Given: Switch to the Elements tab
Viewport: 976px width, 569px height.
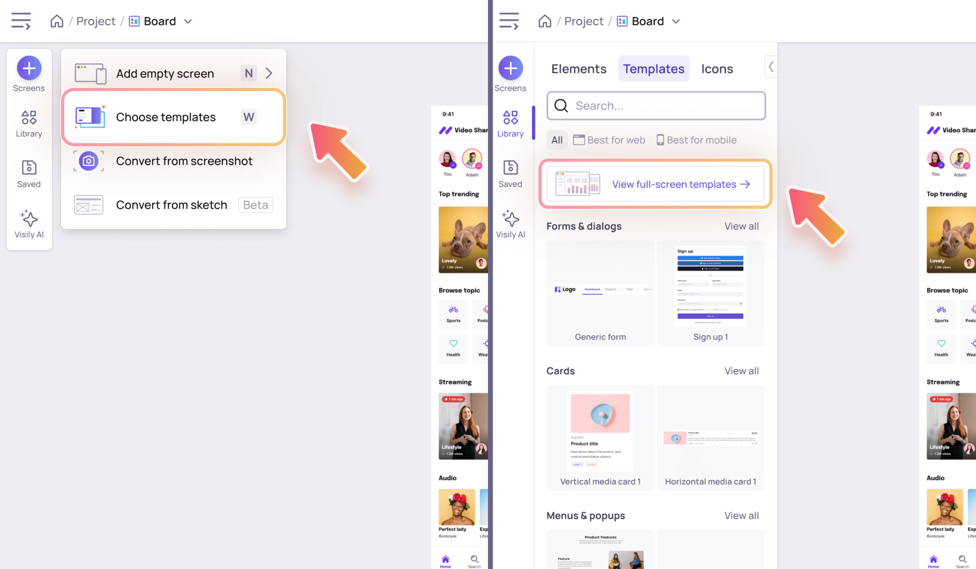Looking at the screenshot, I should pos(579,69).
